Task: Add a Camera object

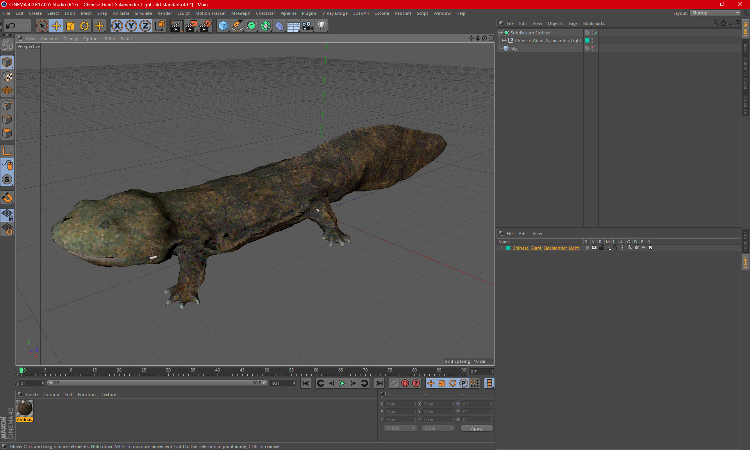Action: coord(308,26)
